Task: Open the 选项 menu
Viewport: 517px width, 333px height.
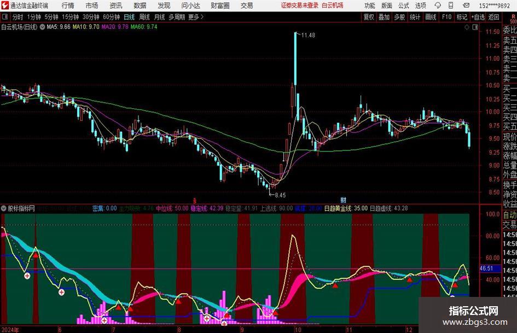Action: pos(421,5)
